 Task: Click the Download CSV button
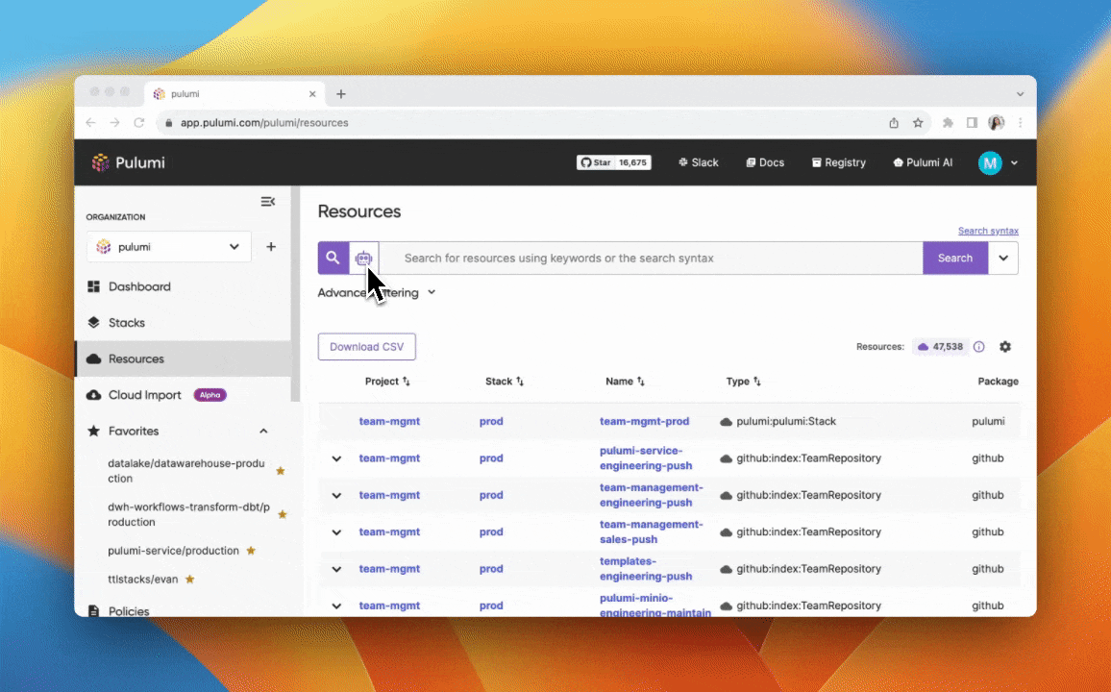[x=367, y=346]
